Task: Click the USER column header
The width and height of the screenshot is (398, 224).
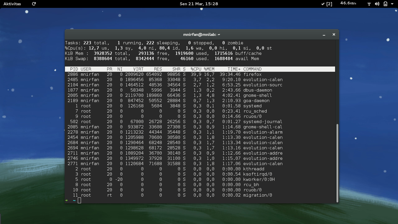Action: pos(86,69)
